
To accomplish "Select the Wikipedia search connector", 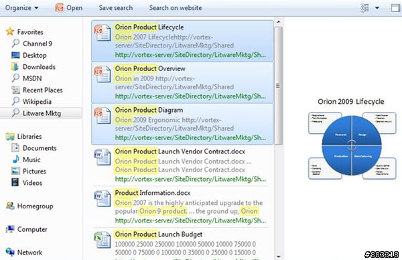I will tap(37, 102).
